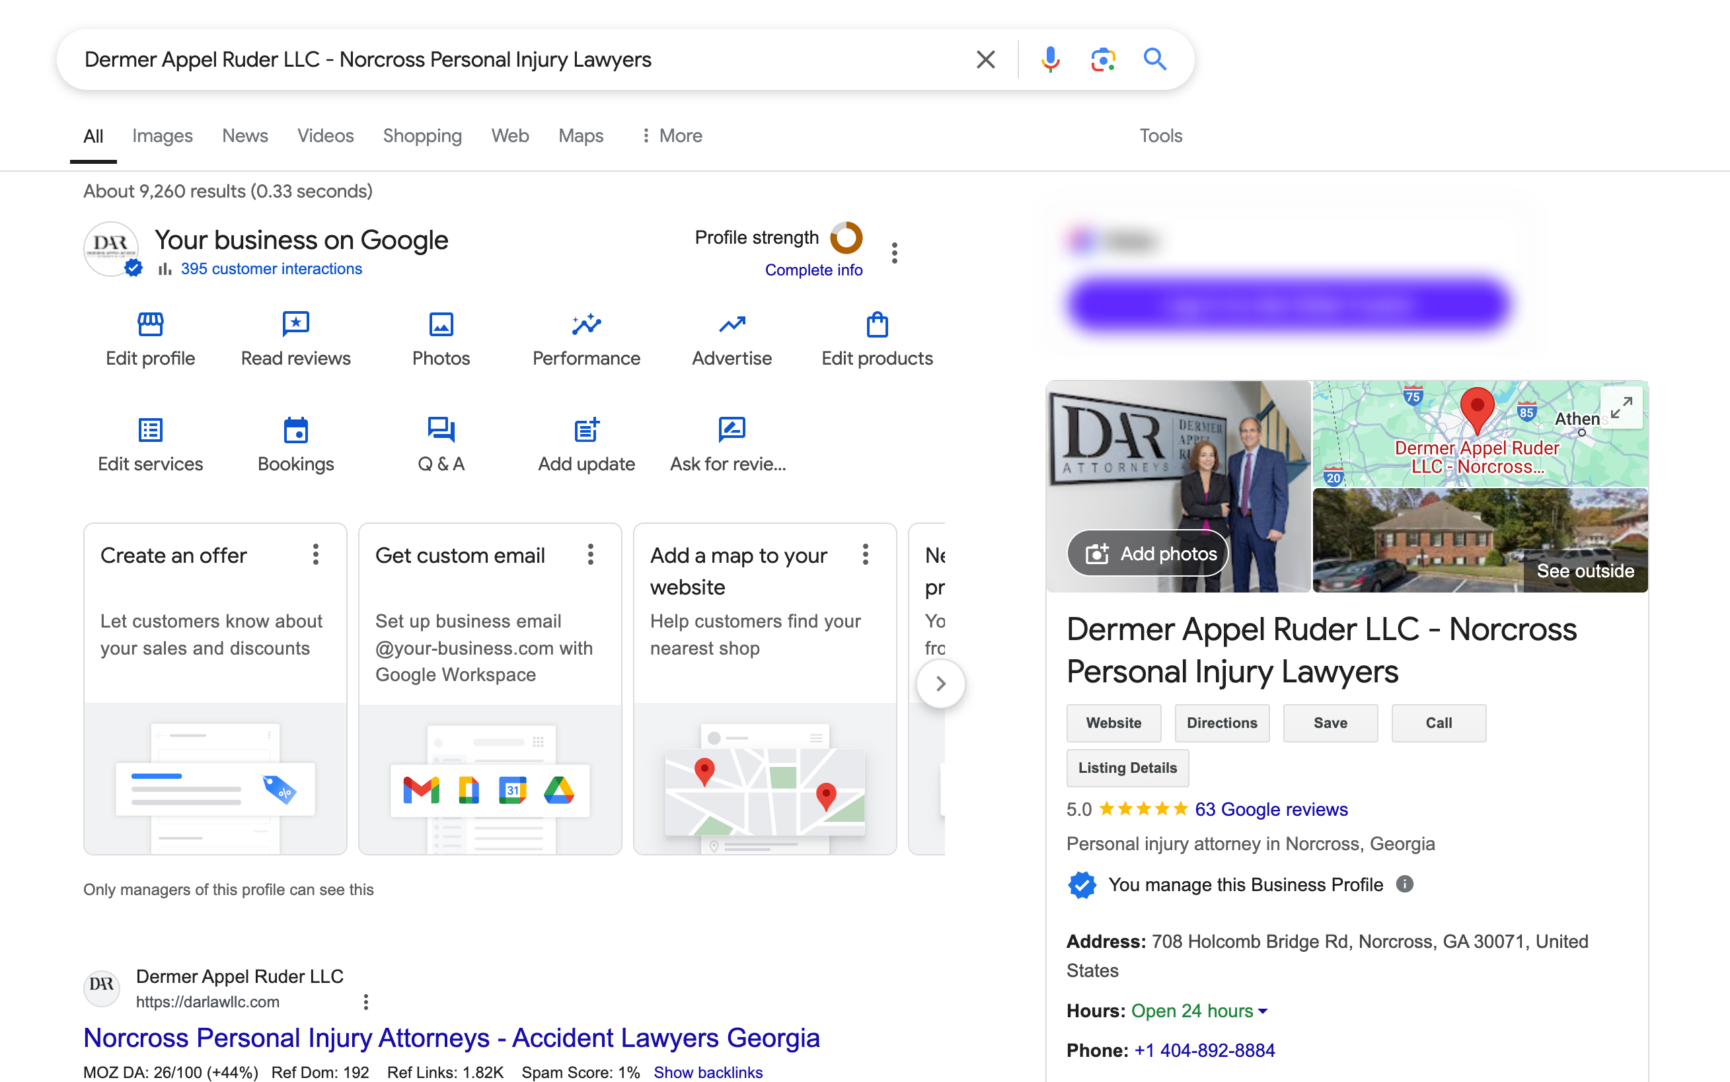Image resolution: width=1730 pixels, height=1082 pixels.
Task: Switch to the Maps tab
Action: click(x=580, y=135)
